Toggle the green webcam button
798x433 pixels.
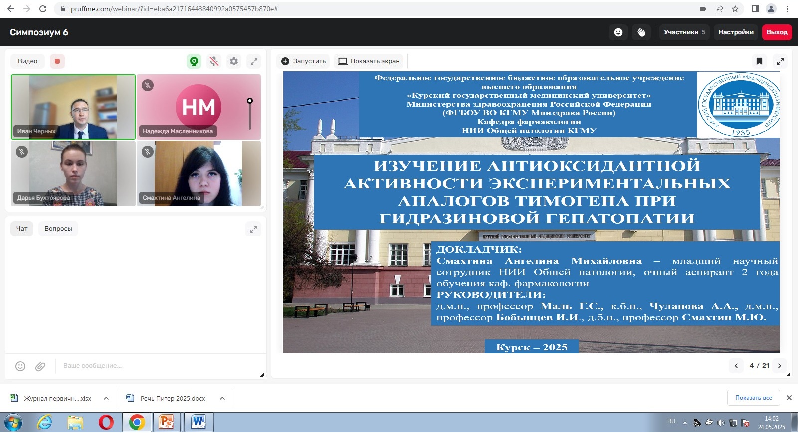pos(194,61)
